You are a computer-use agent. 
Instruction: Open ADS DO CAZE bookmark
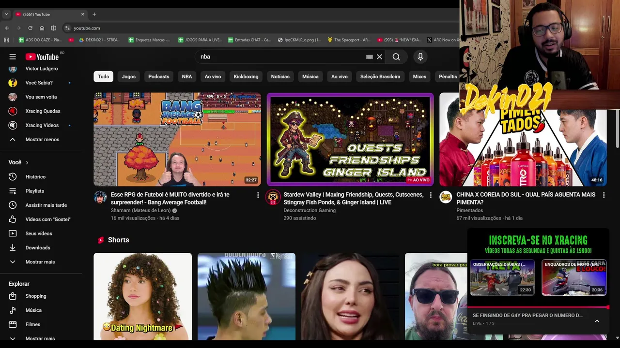[40, 40]
